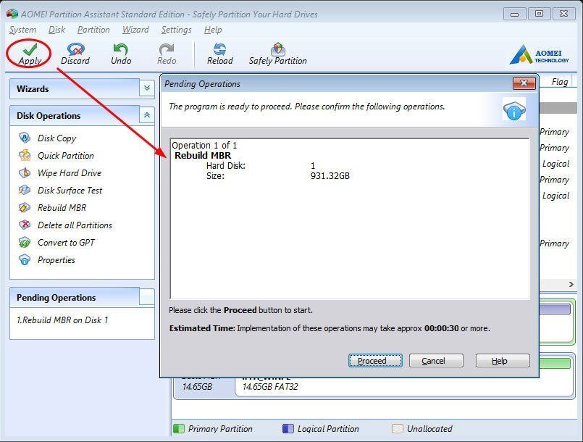583x442 pixels.
Task: Click the Unallocated legend swatch
Action: [x=398, y=429]
